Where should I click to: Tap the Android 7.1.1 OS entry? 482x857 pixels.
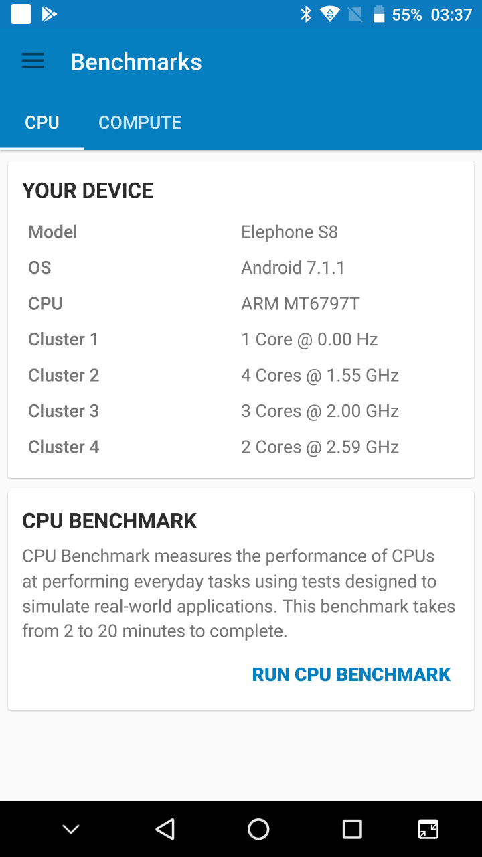coord(293,268)
